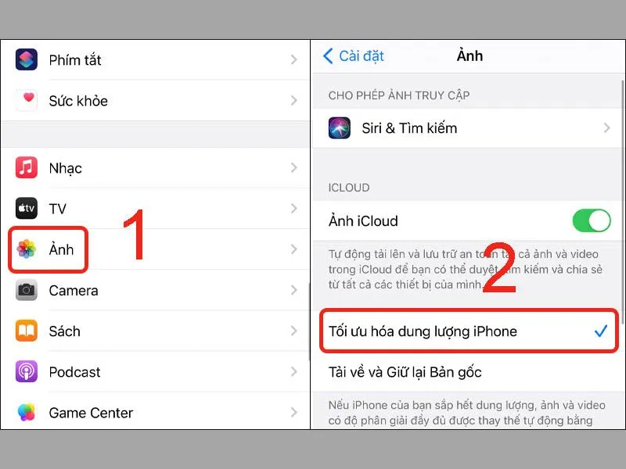Open chevron on the Game Center row
Image resolution: width=626 pixels, height=469 pixels.
click(294, 413)
